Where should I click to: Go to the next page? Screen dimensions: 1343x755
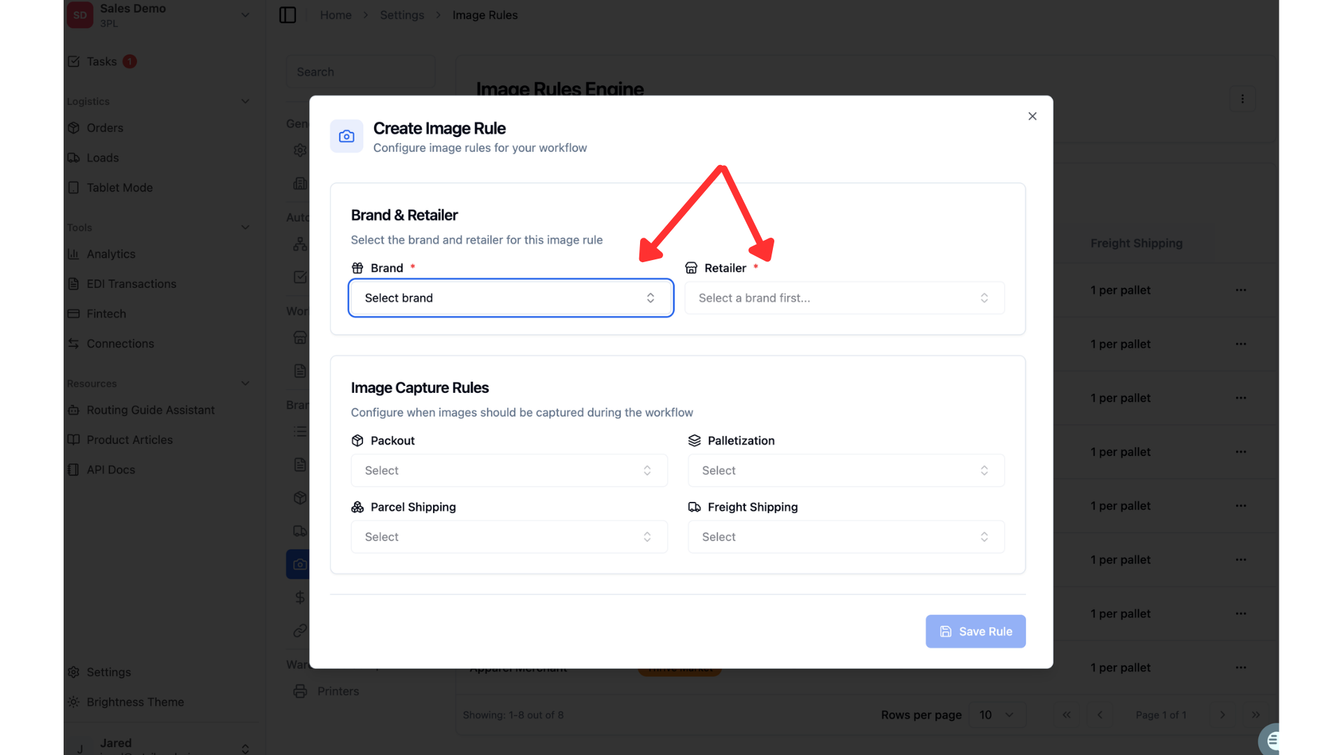pos(1222,714)
